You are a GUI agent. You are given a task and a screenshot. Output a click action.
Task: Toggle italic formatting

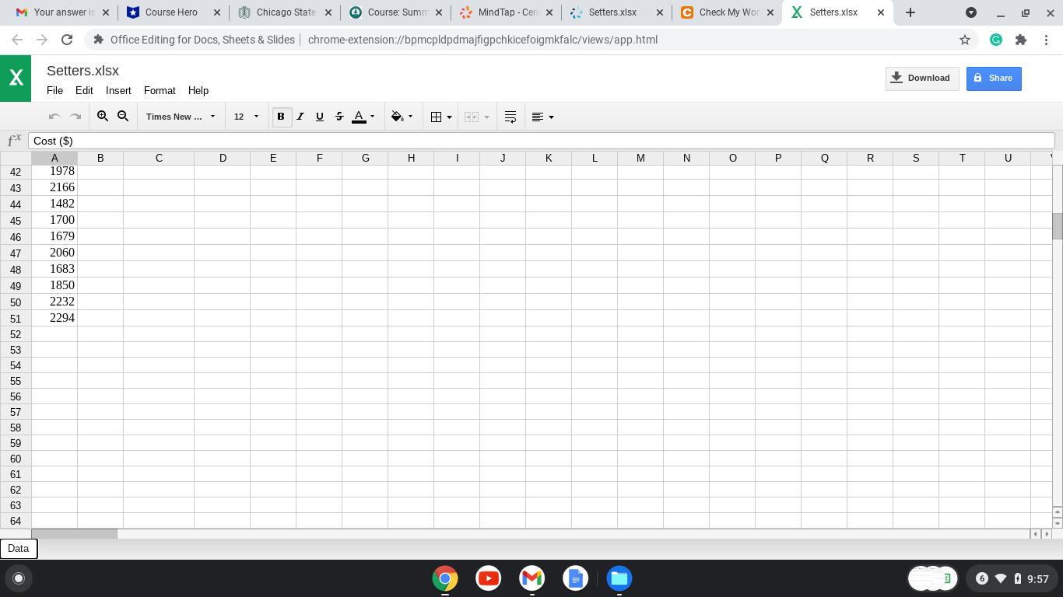[x=300, y=117]
